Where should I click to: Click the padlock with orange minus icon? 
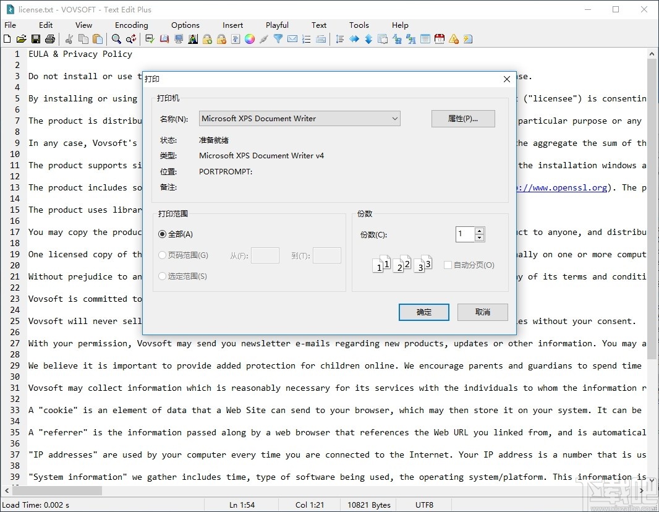221,39
